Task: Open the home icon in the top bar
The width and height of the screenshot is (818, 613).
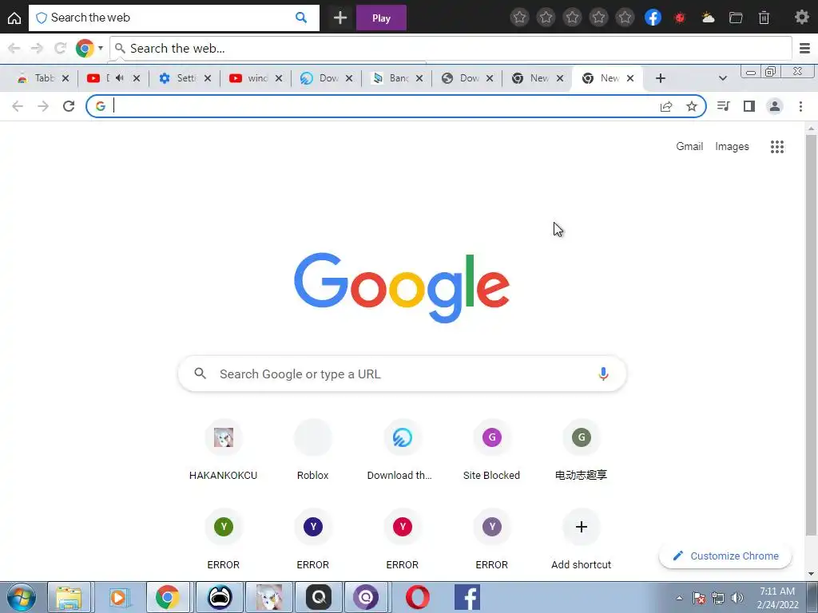Action: pos(14,18)
